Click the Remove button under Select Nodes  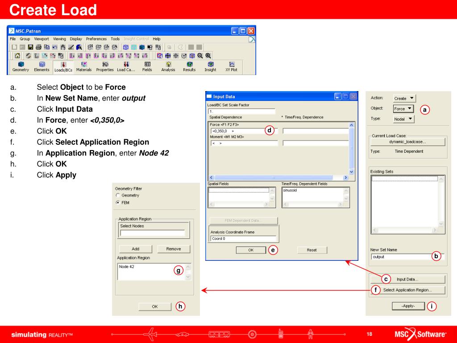174,249
